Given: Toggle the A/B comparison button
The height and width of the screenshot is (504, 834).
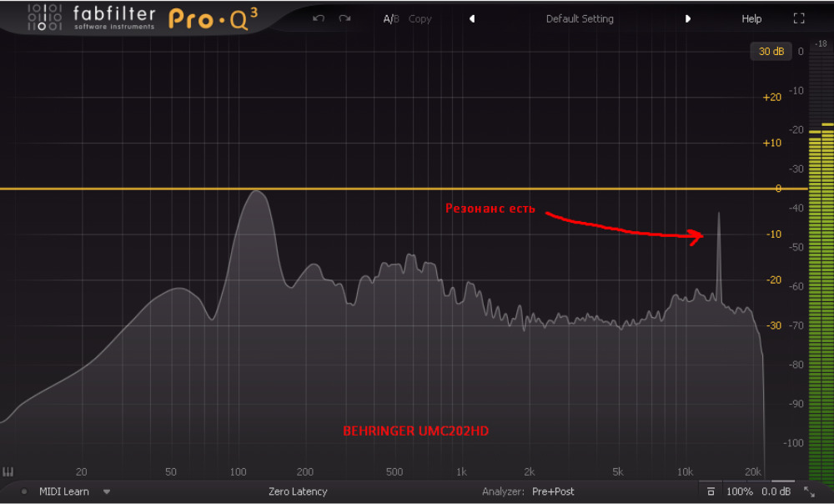Looking at the screenshot, I should 391,18.
